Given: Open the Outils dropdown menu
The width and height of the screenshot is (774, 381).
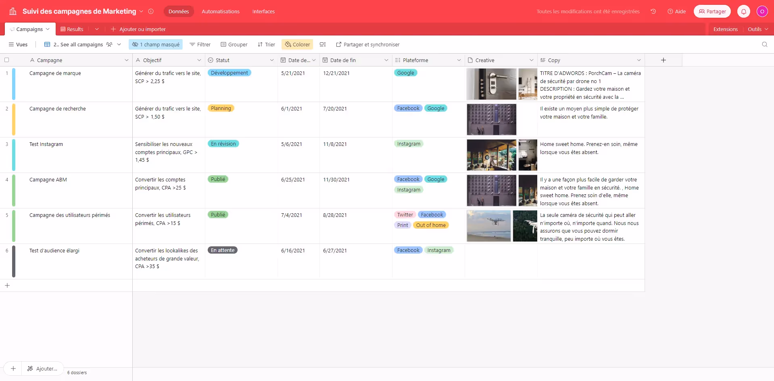Looking at the screenshot, I should [757, 29].
